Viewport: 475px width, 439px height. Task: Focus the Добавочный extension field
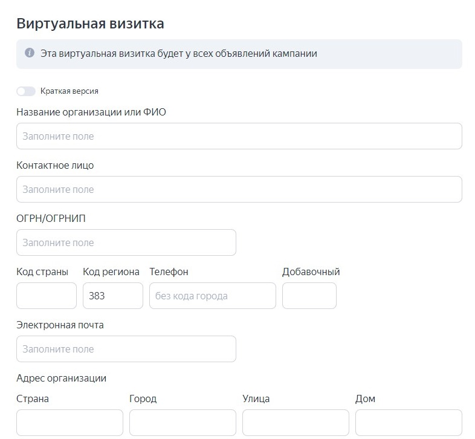(x=309, y=296)
